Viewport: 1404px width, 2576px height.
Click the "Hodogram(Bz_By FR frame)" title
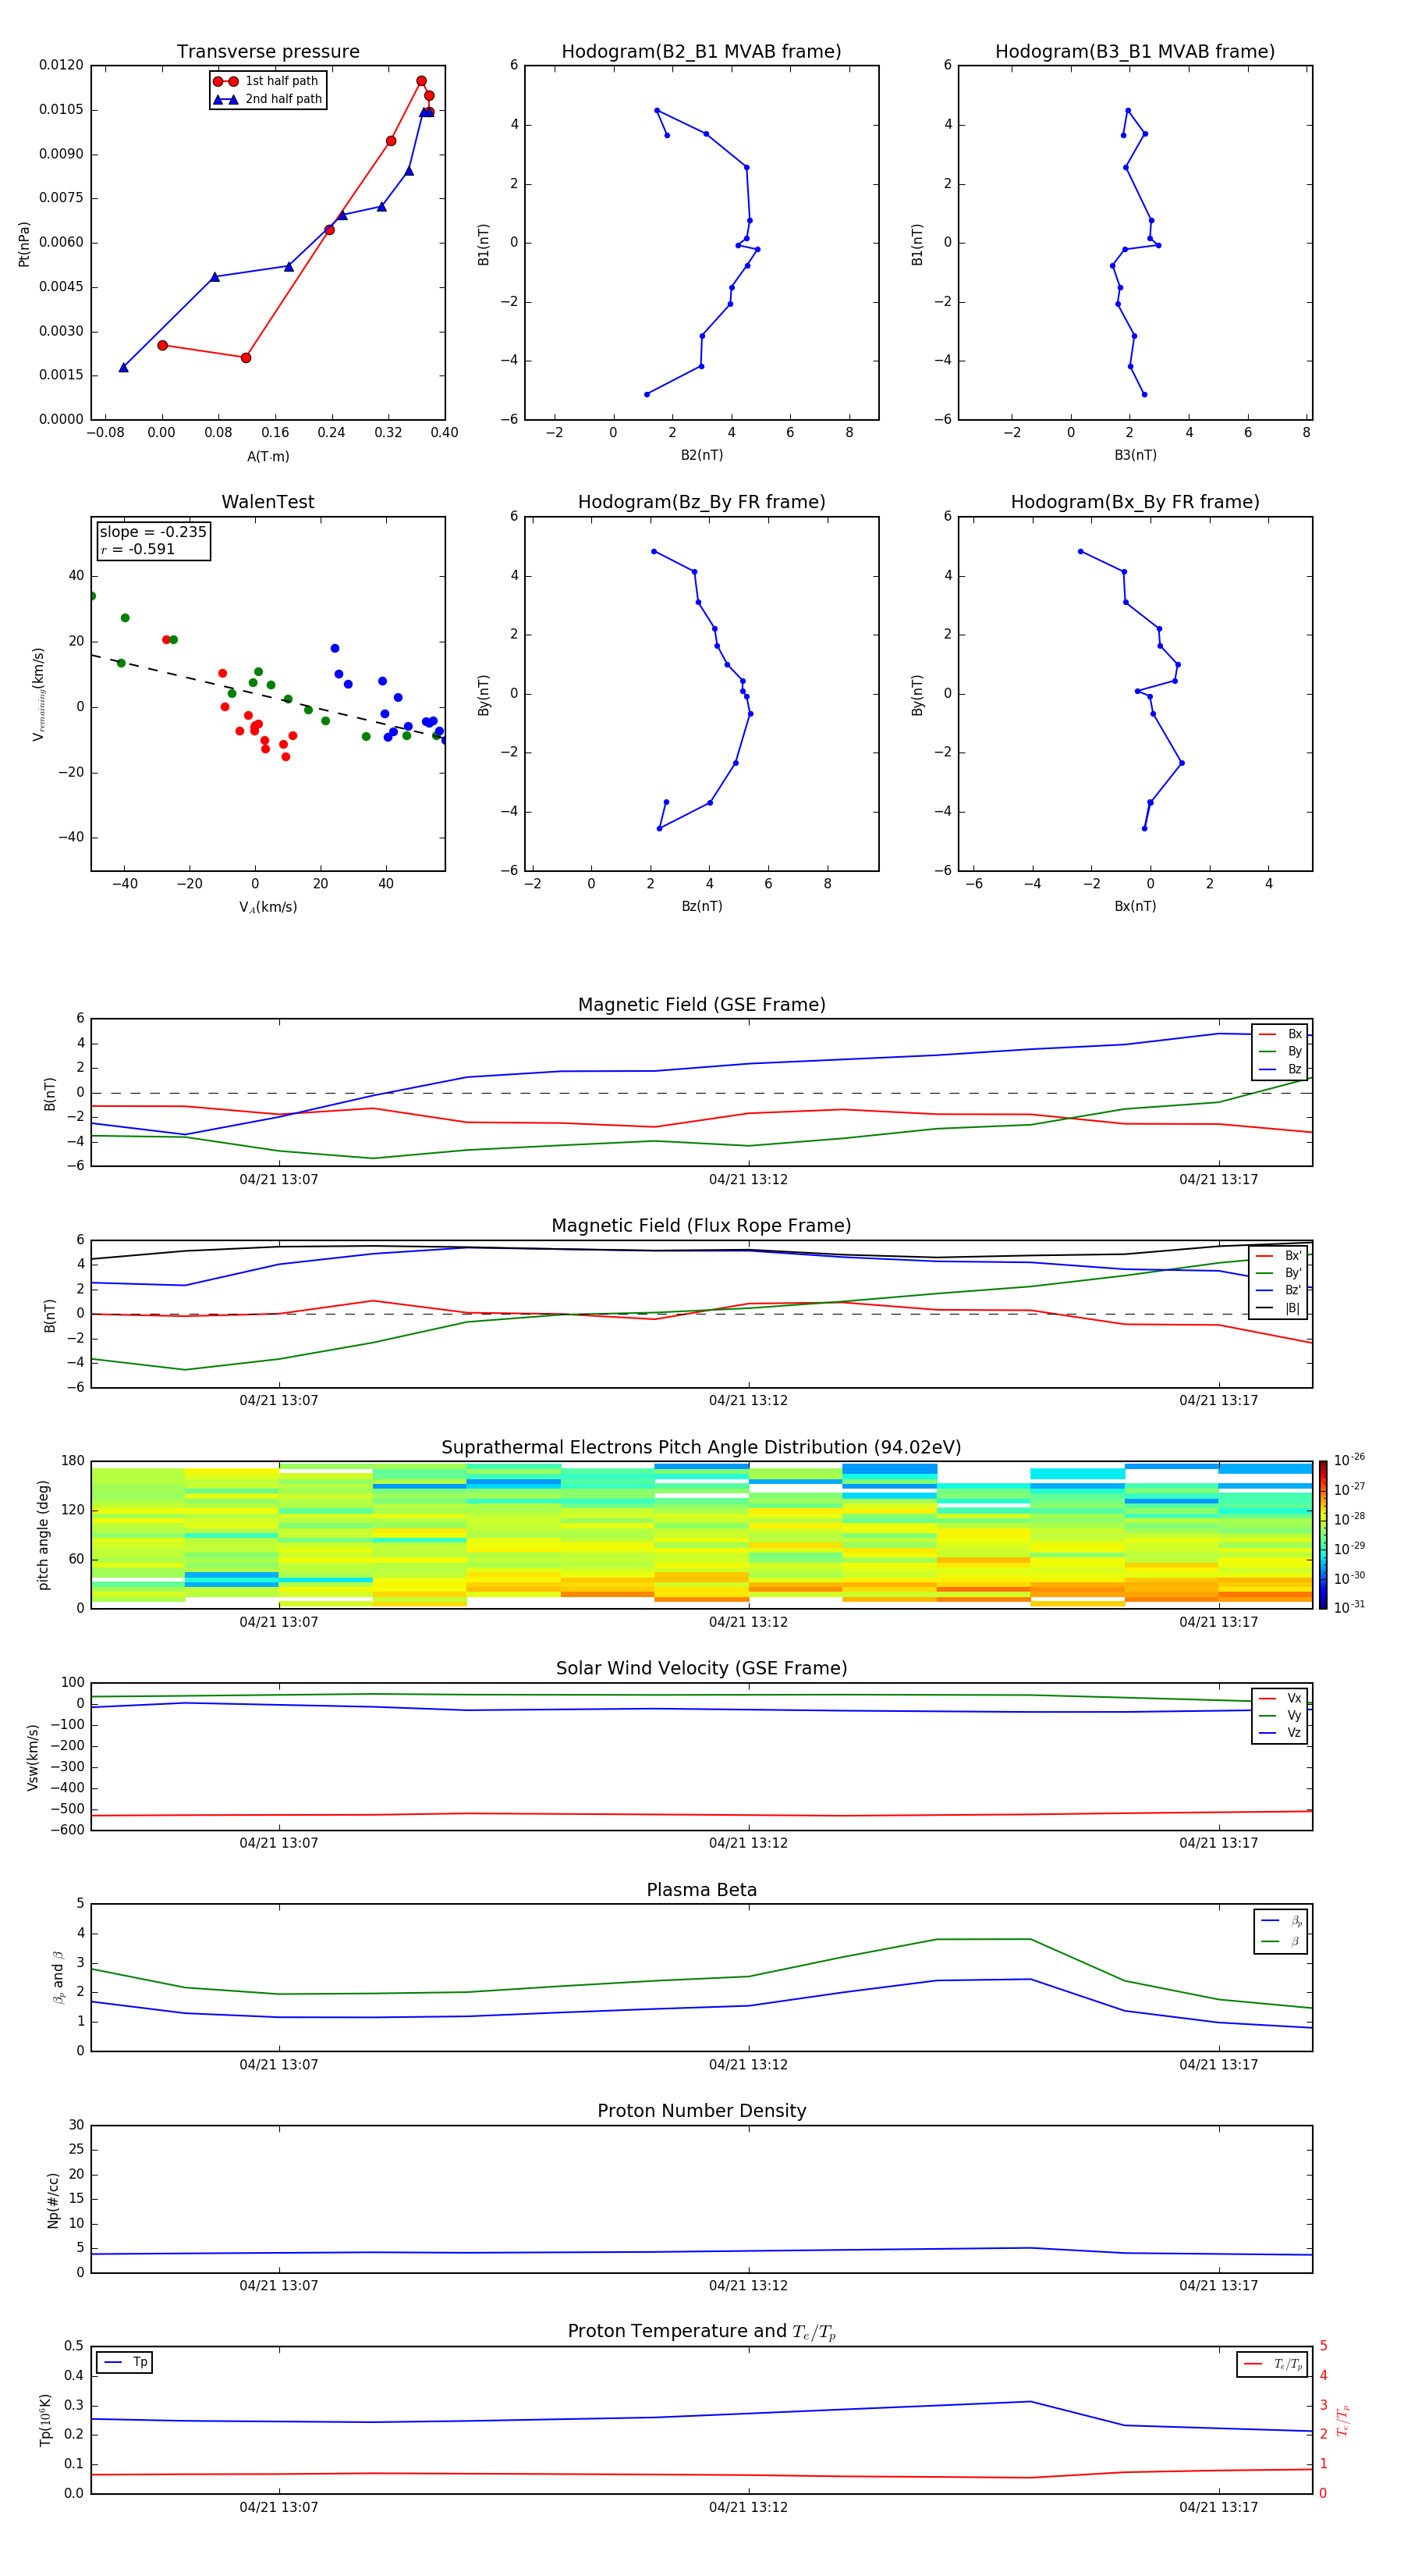coord(701,502)
